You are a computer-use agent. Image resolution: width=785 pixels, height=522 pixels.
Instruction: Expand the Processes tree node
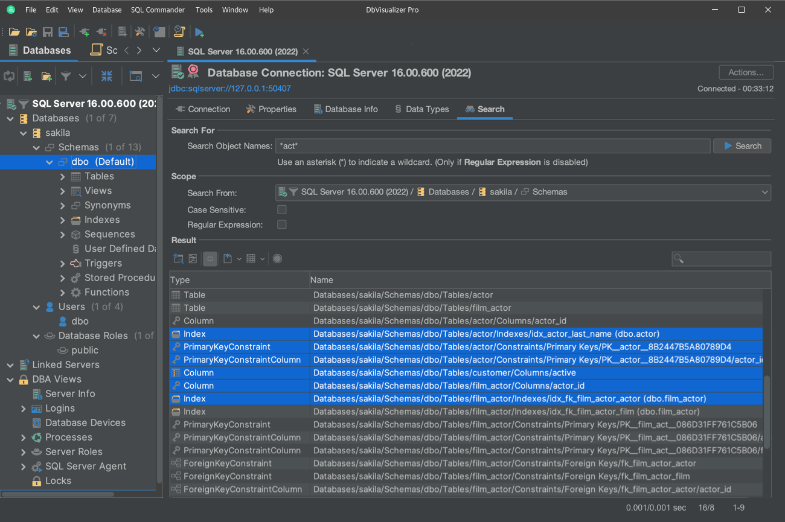(24, 437)
